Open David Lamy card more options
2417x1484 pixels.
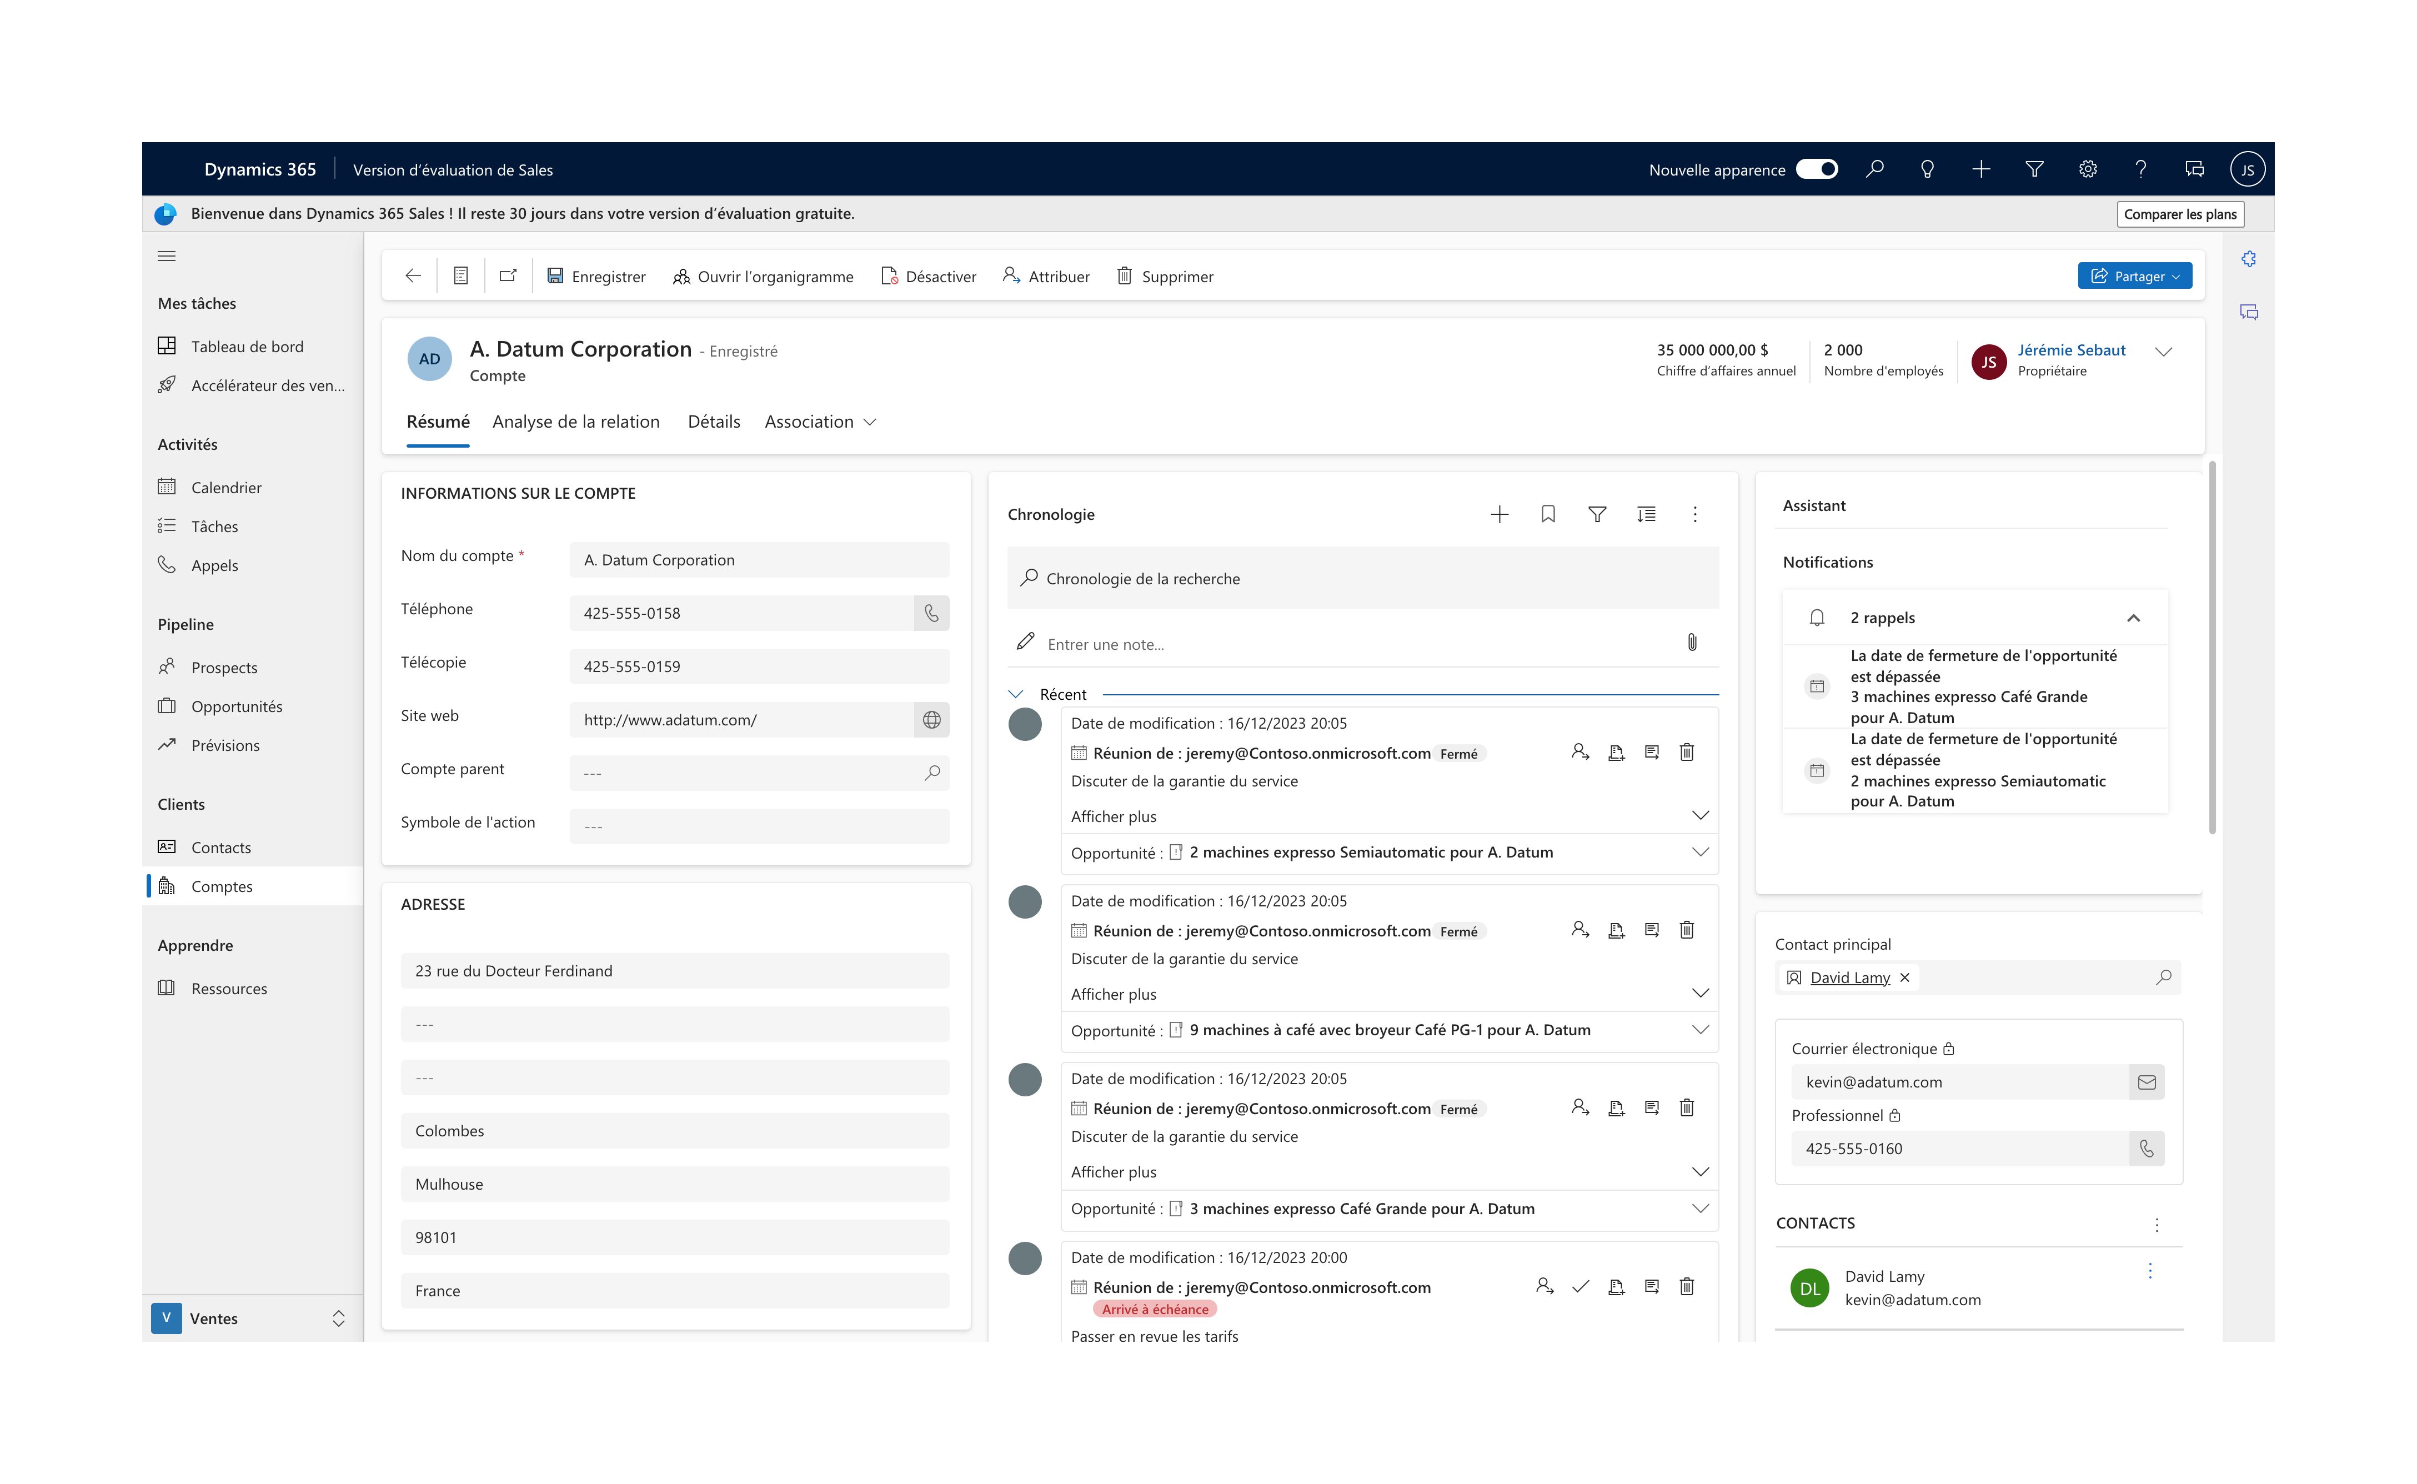click(2150, 1271)
